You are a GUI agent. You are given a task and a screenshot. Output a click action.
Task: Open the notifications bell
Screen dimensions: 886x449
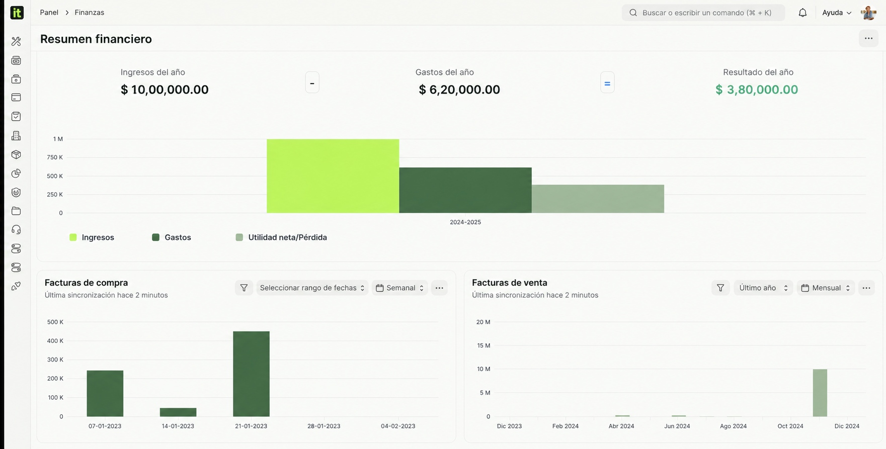(802, 13)
